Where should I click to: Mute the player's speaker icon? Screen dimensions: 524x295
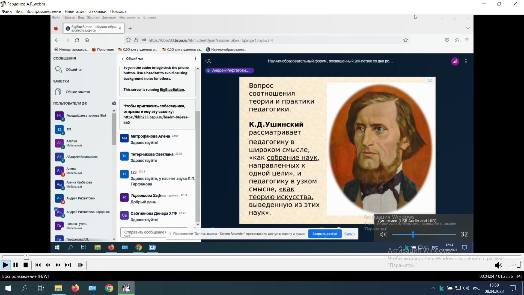pos(498,265)
